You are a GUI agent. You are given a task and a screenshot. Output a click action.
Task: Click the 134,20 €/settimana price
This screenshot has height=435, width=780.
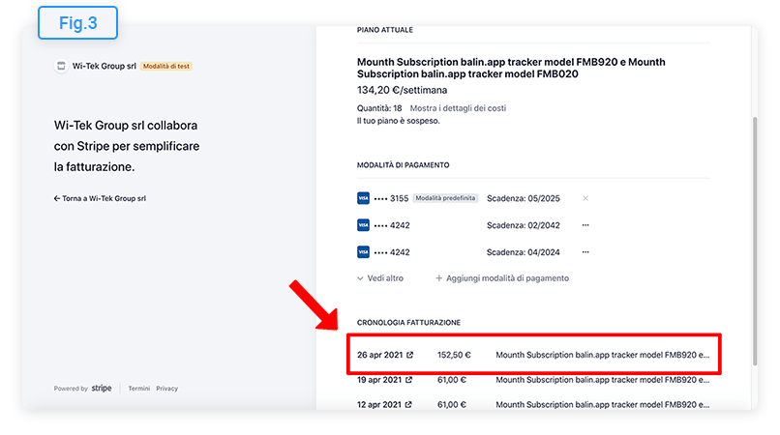click(x=402, y=90)
